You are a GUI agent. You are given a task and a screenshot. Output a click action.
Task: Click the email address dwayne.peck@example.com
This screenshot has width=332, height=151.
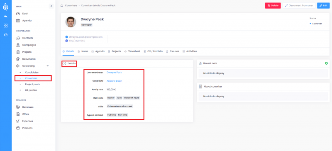point(86,37)
